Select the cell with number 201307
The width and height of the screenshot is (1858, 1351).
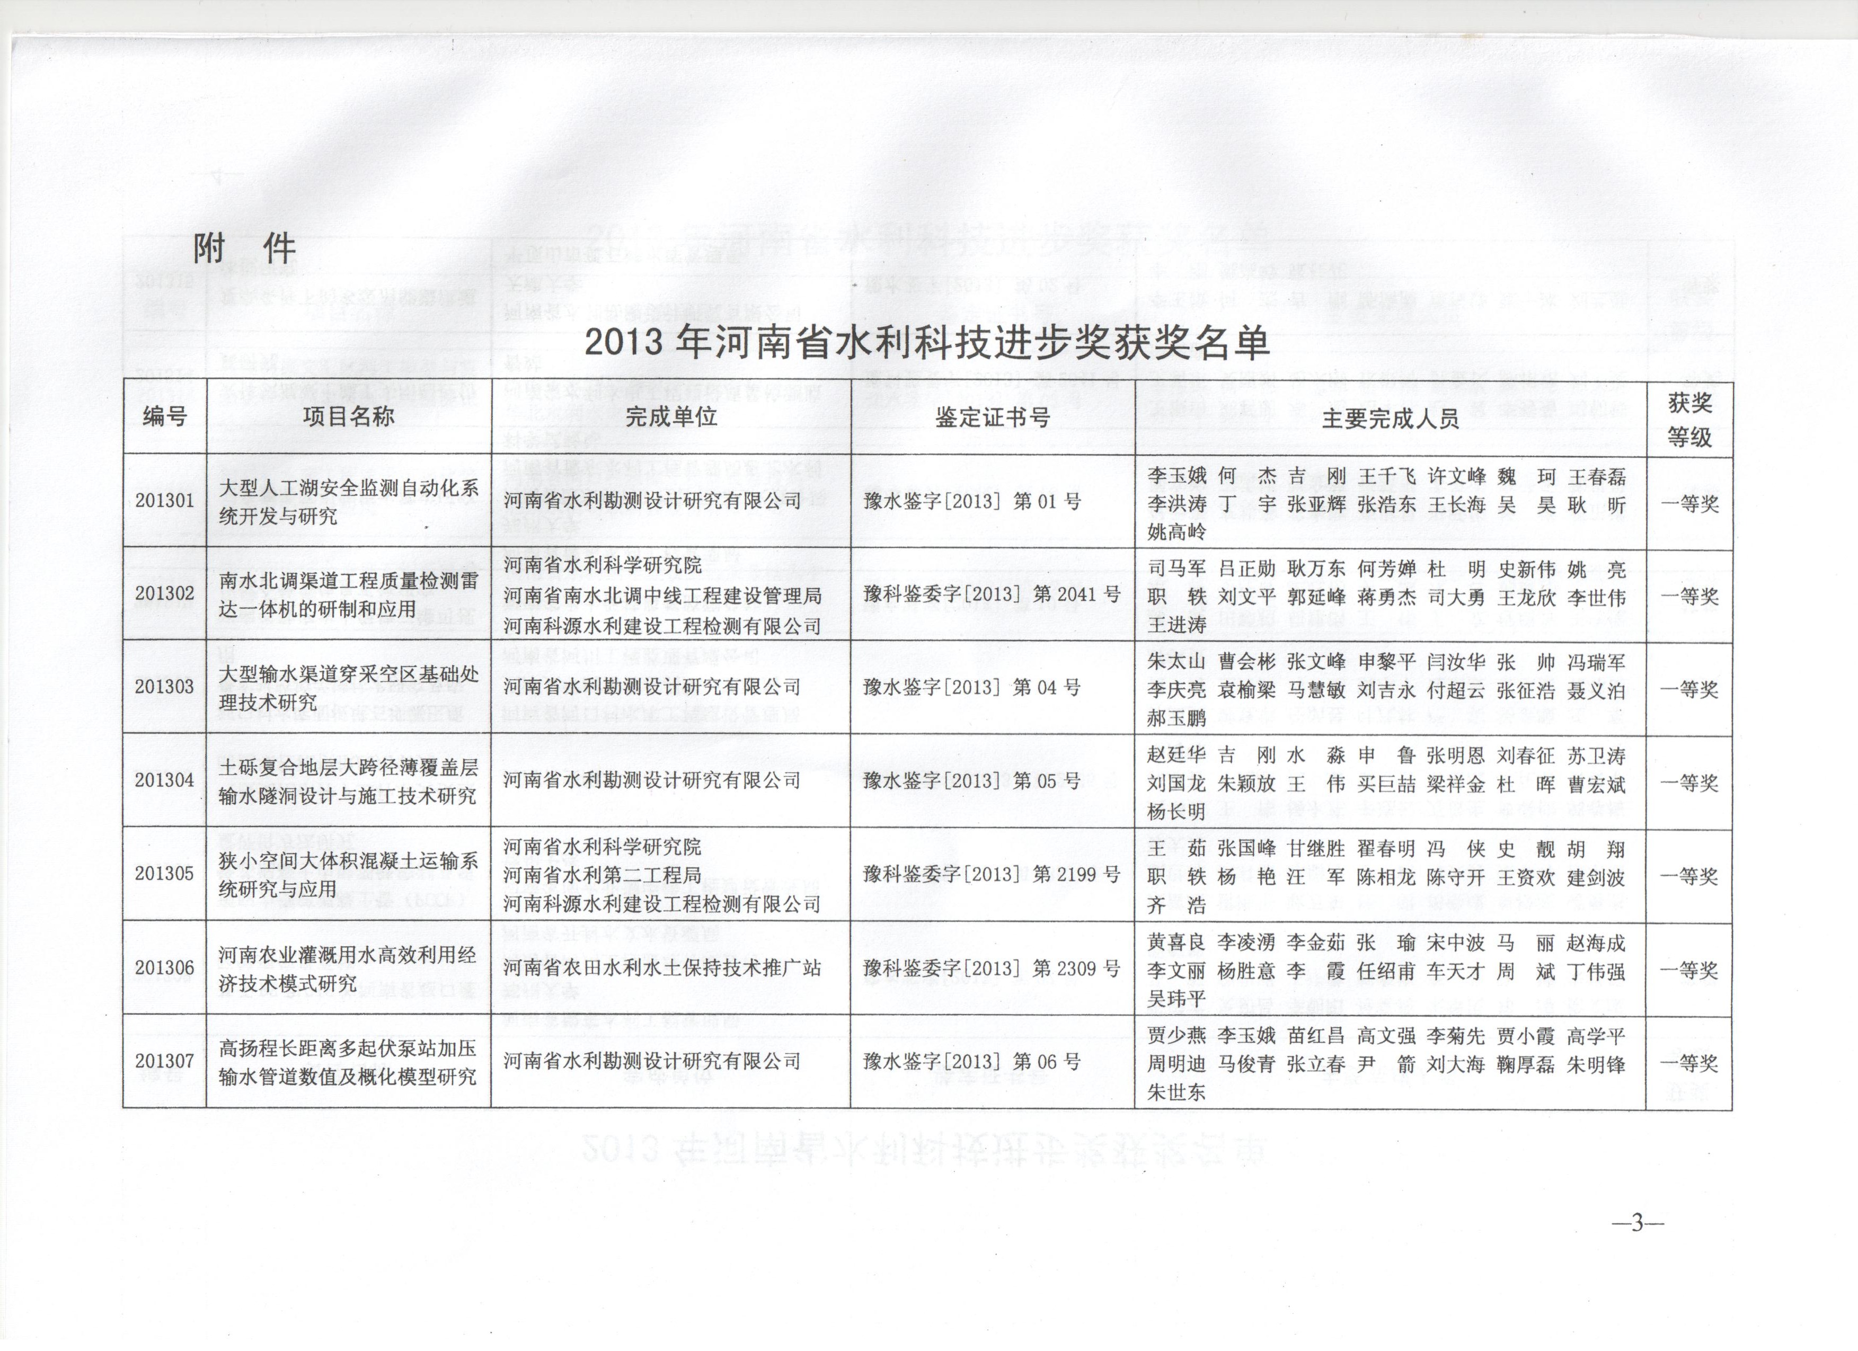click(165, 1061)
